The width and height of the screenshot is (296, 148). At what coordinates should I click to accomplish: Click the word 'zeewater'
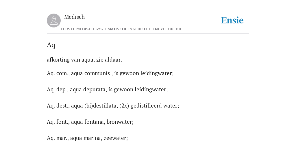coord(115,138)
